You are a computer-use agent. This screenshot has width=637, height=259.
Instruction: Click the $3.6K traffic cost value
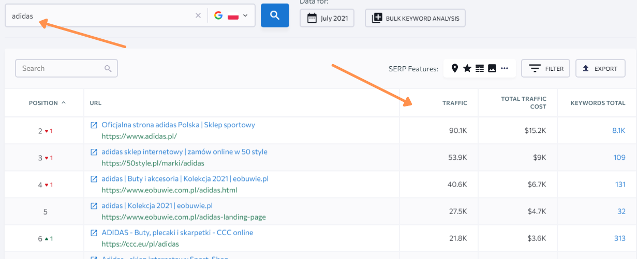(536, 238)
